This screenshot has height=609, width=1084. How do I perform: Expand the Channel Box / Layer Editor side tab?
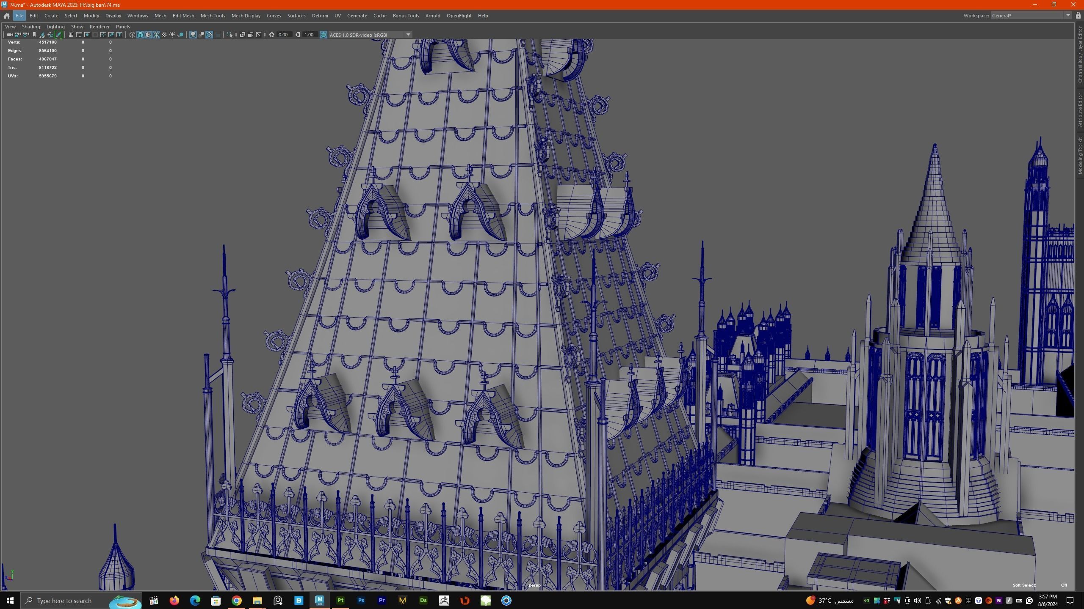point(1080,54)
